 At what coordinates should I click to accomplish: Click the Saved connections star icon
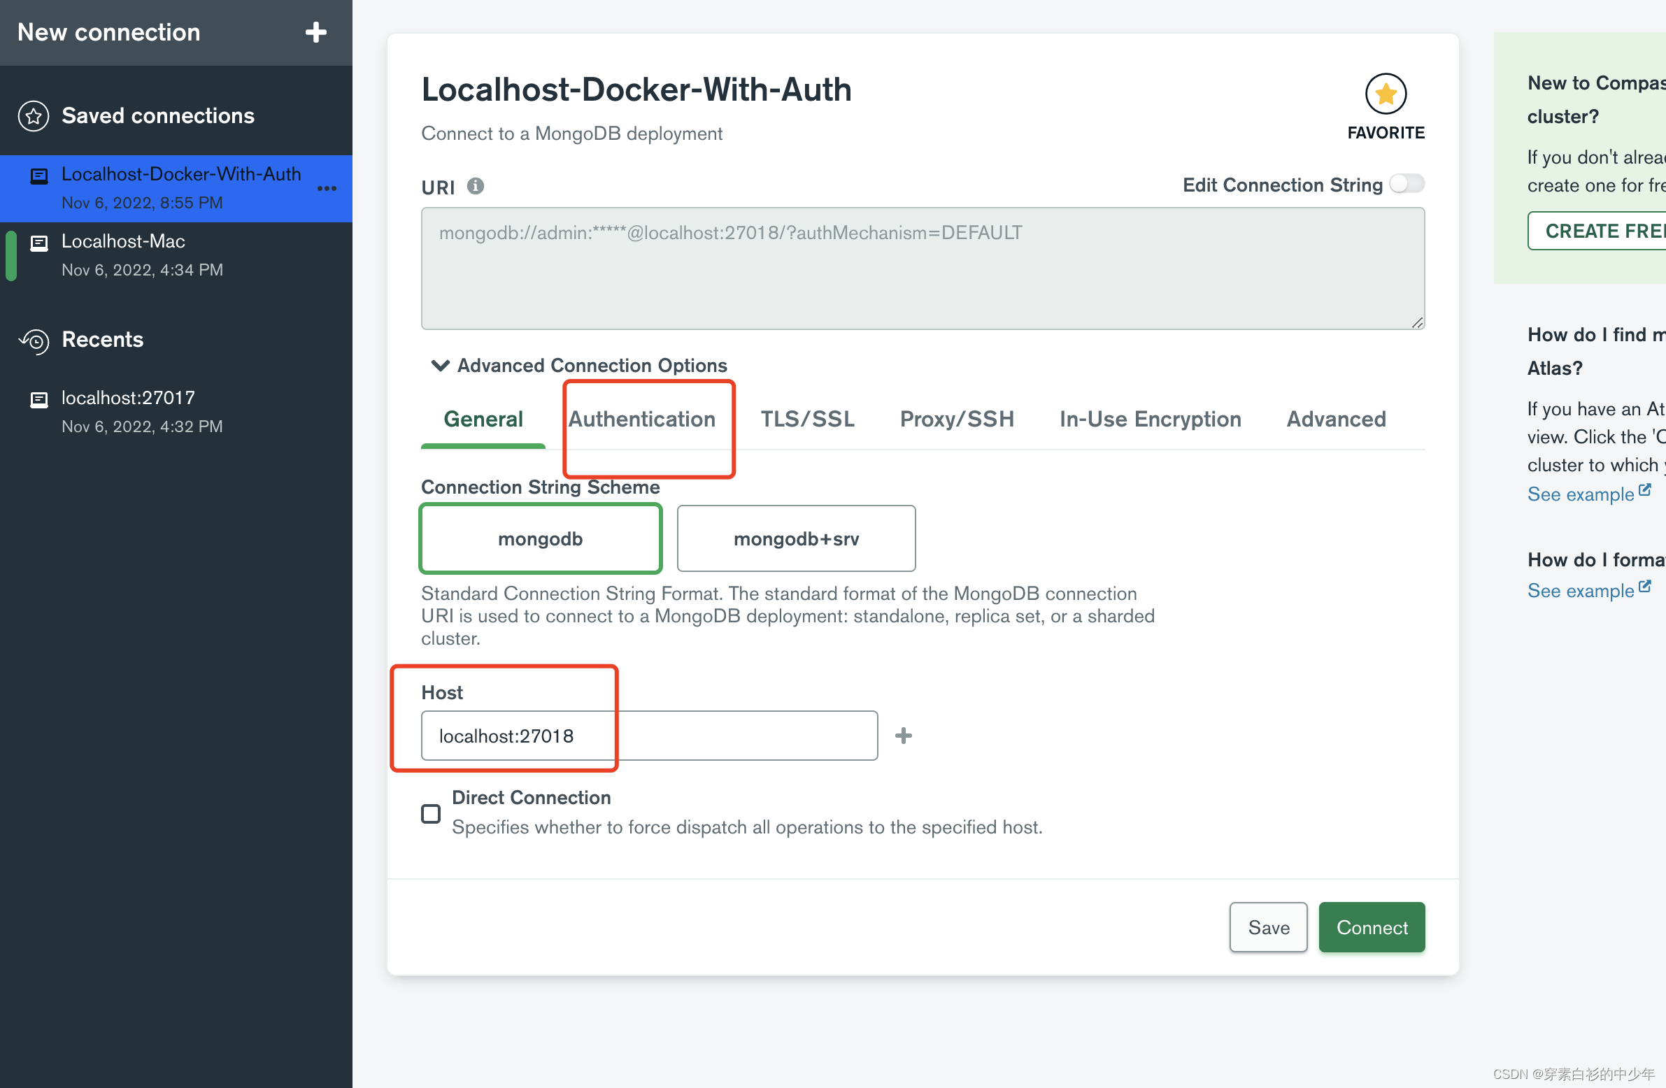[x=34, y=116]
